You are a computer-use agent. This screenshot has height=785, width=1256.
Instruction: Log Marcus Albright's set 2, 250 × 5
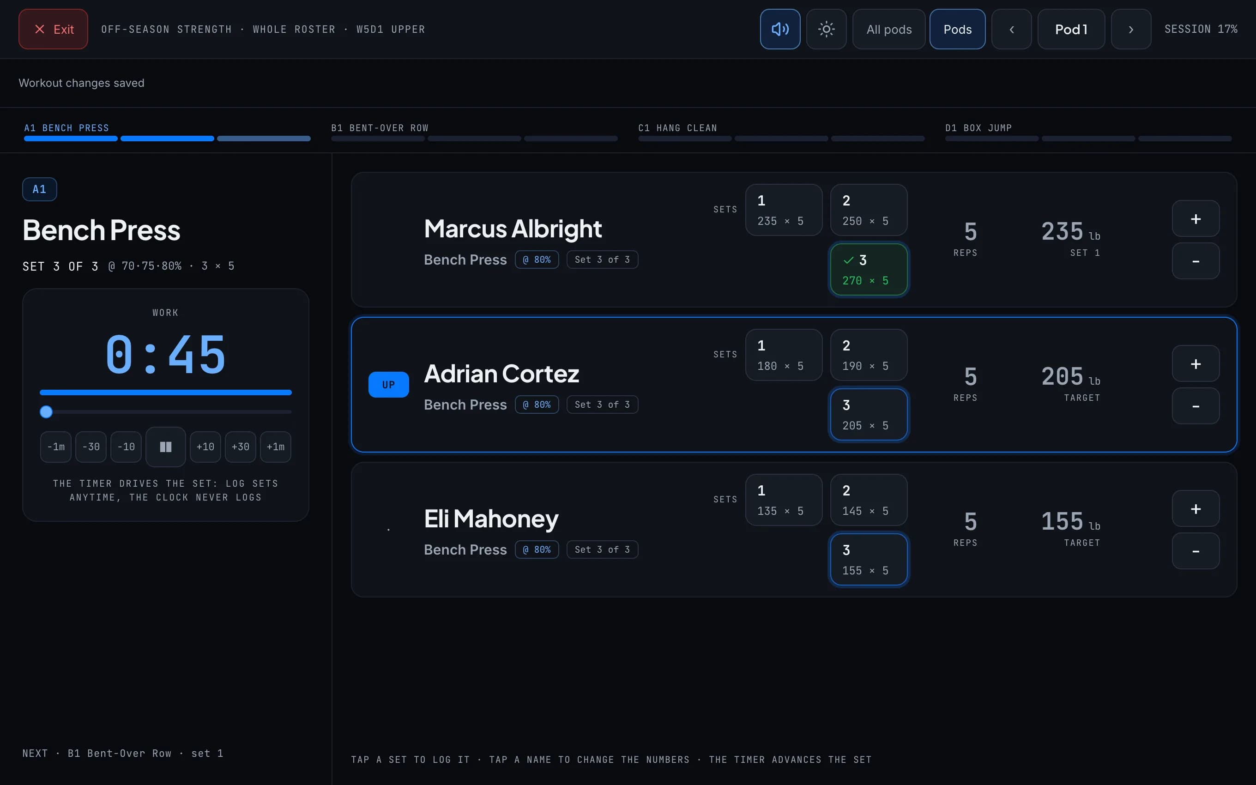tap(869, 210)
